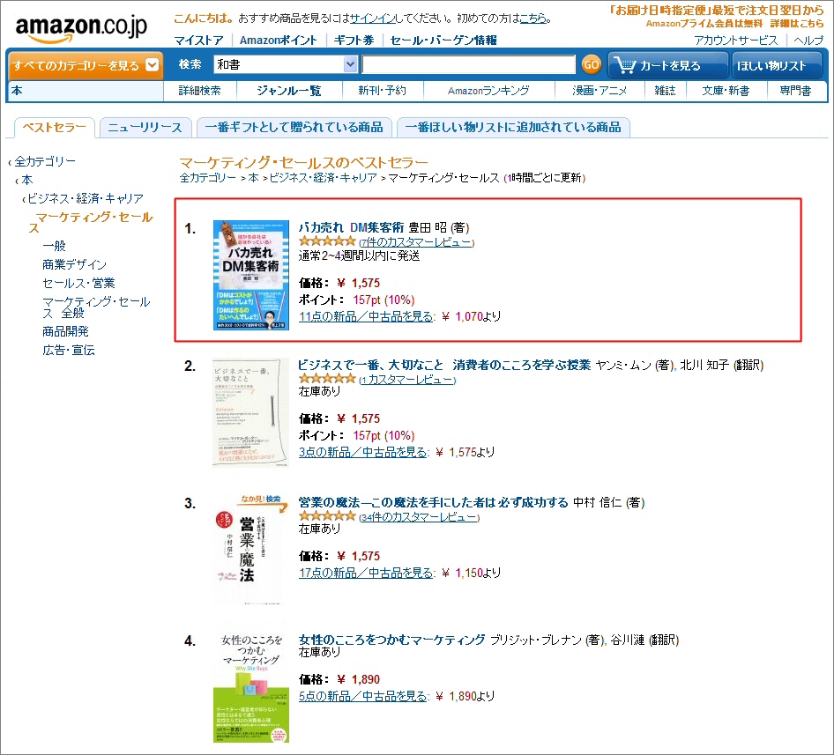
Task: Open ギフト券 link
Action: [x=354, y=40]
